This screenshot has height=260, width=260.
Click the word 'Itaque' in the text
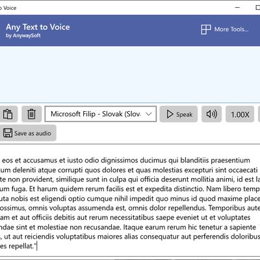[x=133, y=227]
